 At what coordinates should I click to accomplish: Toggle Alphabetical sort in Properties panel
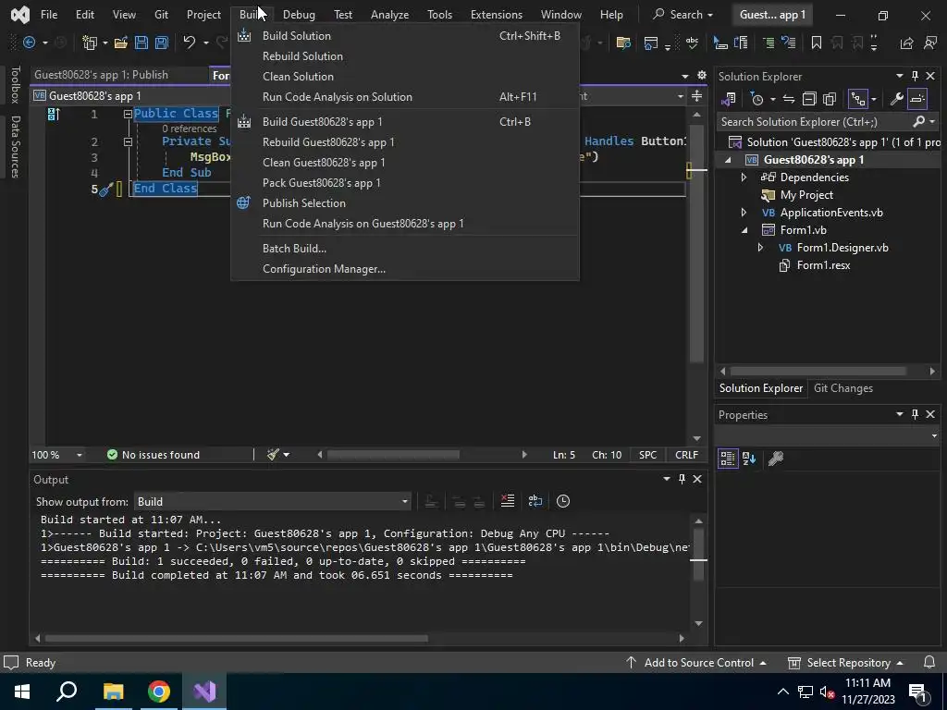749,459
